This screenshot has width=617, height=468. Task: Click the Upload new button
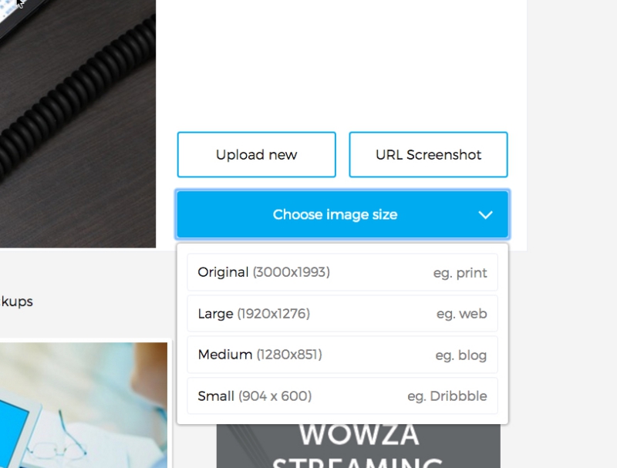point(256,155)
